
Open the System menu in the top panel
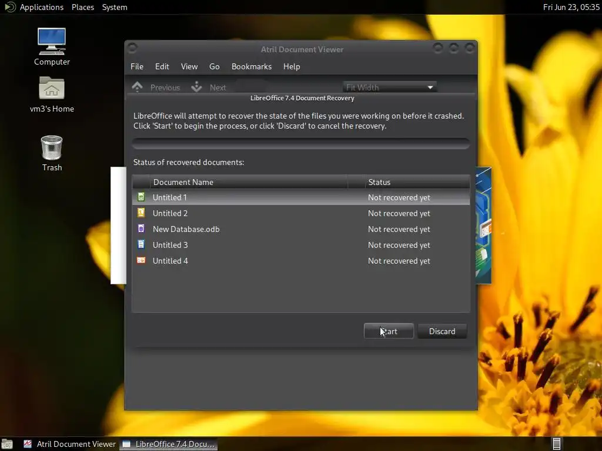(x=115, y=7)
